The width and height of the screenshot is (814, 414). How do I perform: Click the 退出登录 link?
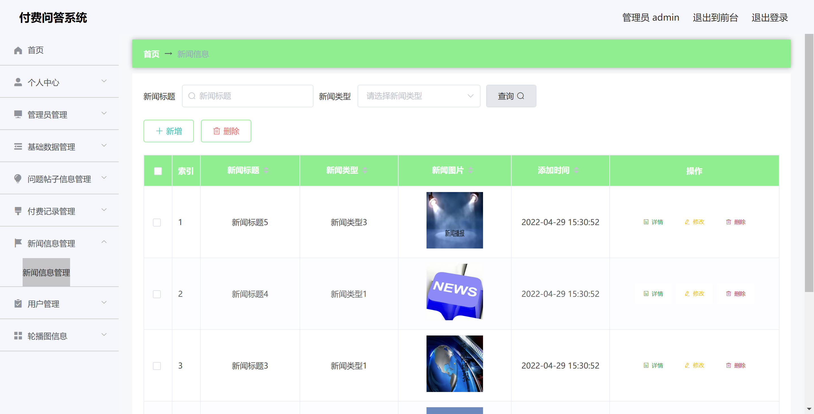(769, 18)
